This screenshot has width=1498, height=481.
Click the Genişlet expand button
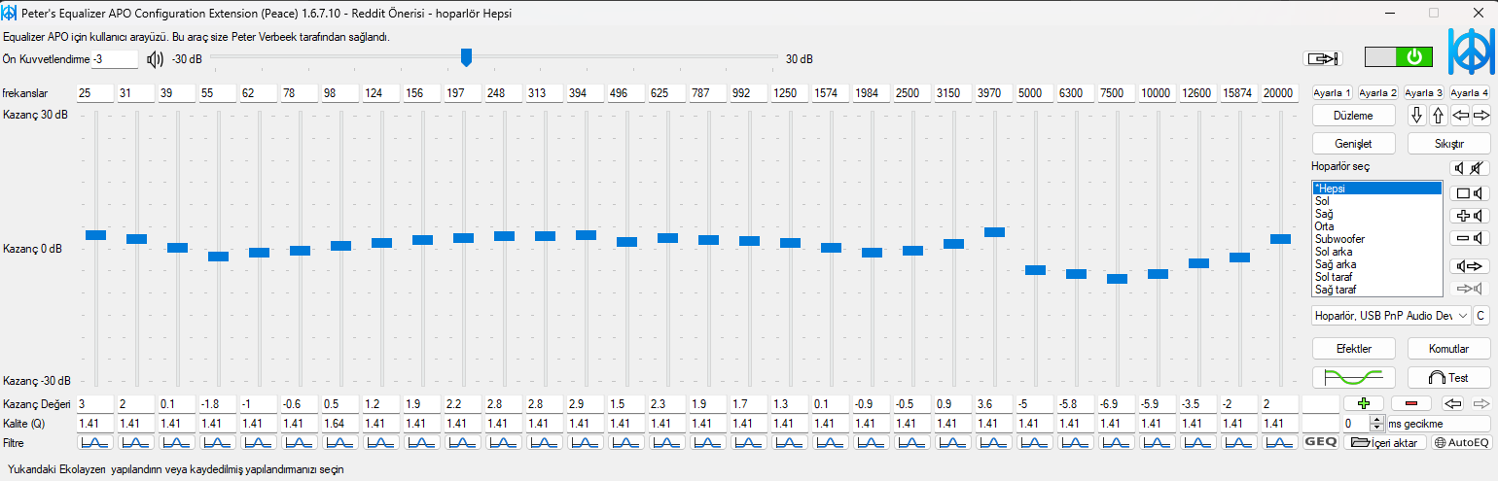1353,144
